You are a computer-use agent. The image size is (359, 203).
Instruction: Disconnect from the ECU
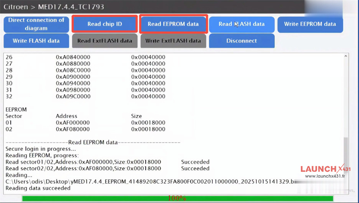click(242, 41)
